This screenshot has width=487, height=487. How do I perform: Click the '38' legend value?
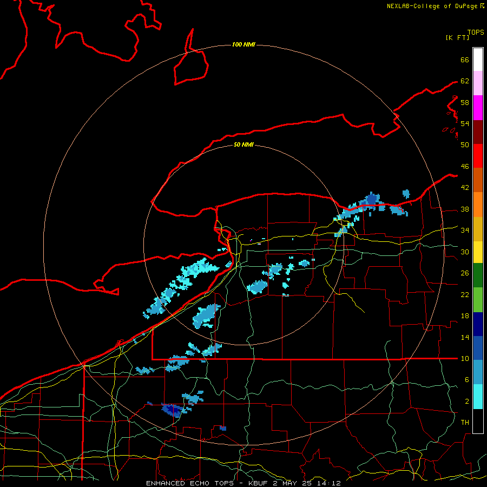click(465, 209)
